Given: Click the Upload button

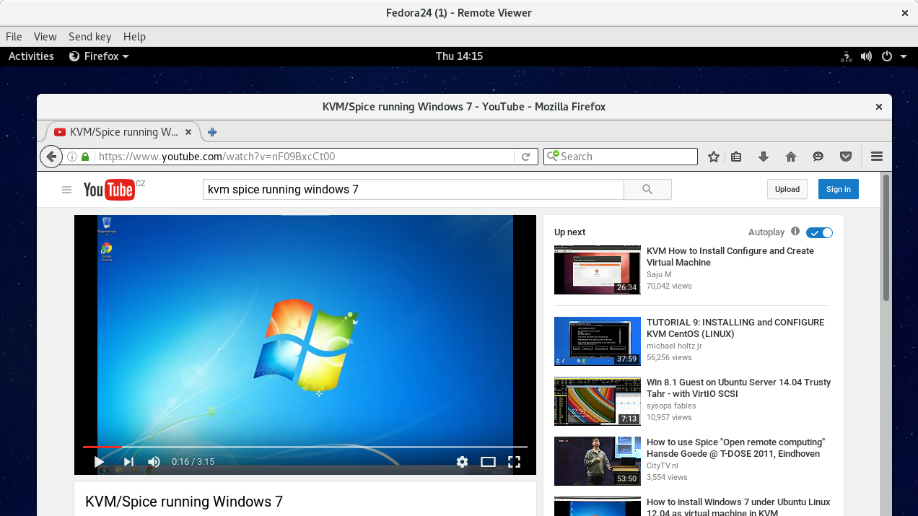Looking at the screenshot, I should pos(787,189).
